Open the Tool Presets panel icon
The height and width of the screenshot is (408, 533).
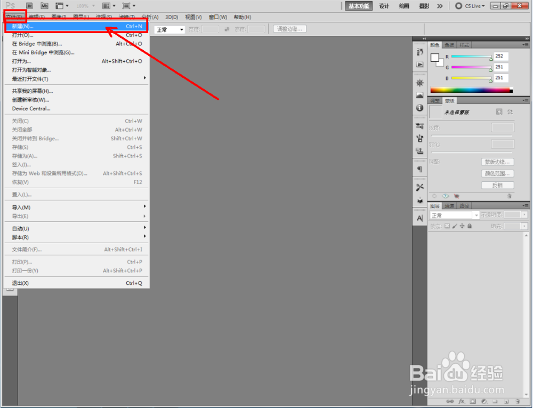420,187
